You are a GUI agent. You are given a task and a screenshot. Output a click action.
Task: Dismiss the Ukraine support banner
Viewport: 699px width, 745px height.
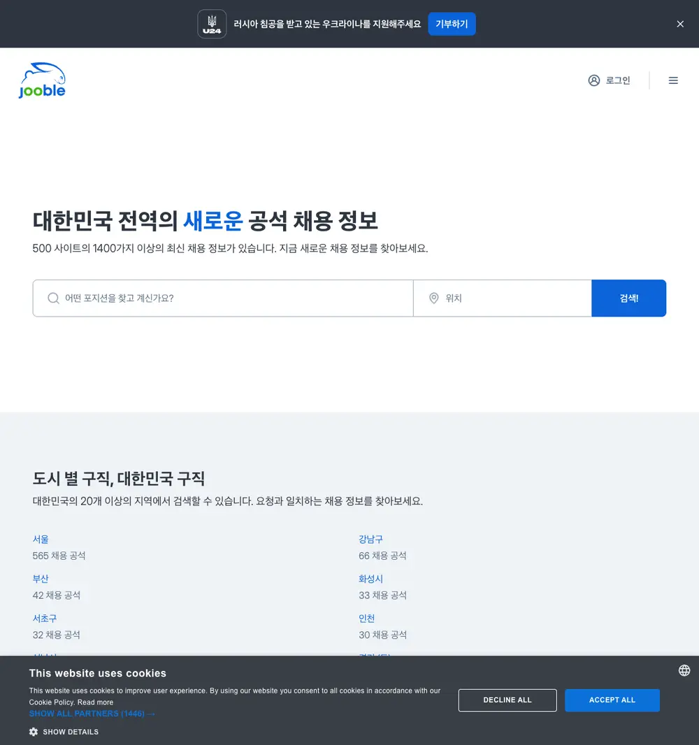pos(680,24)
